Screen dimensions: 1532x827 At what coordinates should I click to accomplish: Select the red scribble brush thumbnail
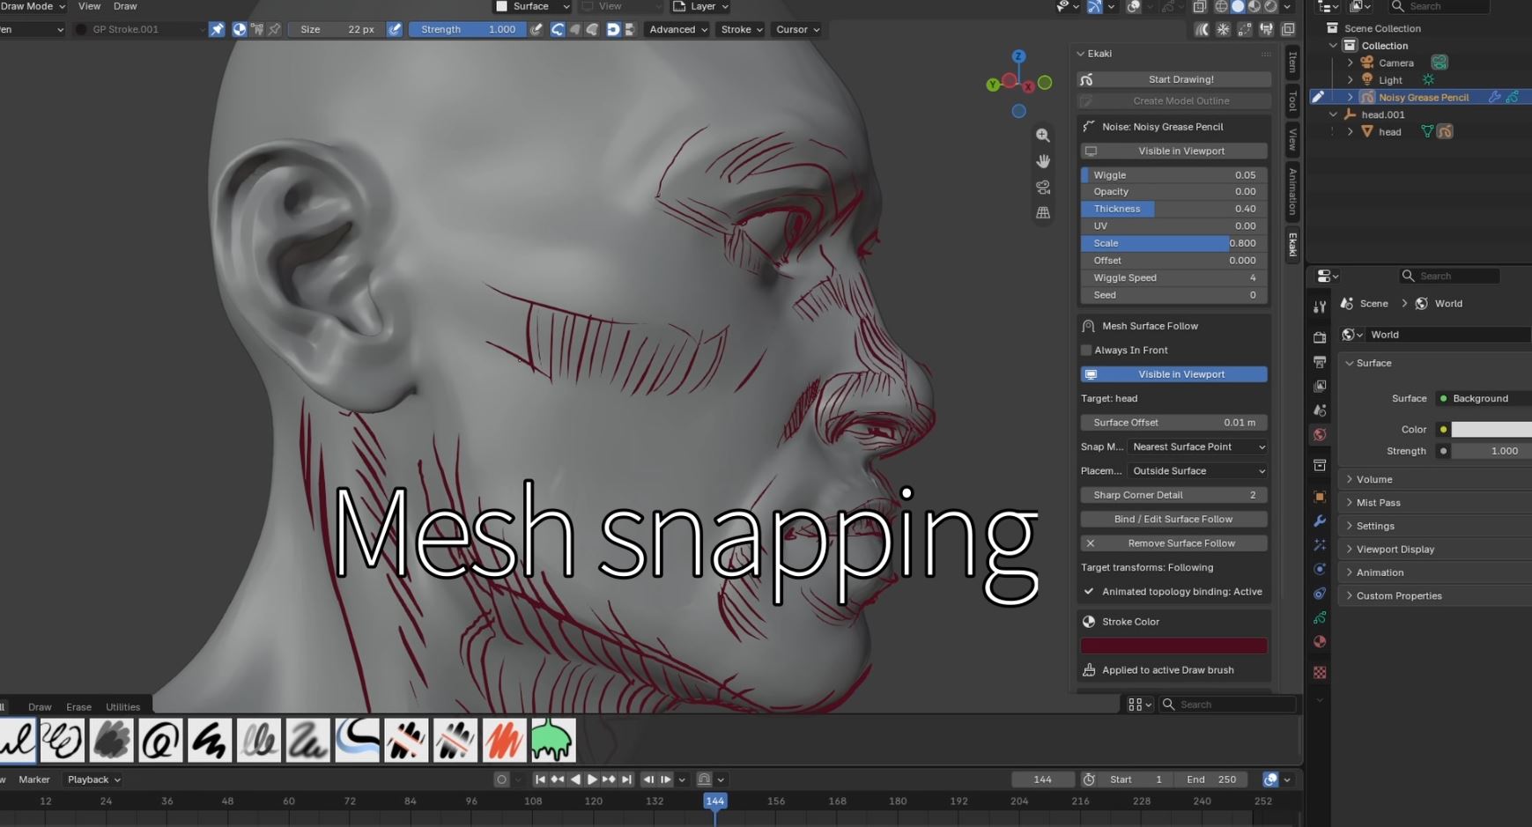tap(504, 740)
